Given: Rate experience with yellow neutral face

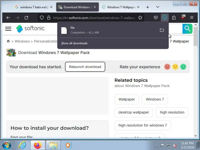Looking at the screenshot, I should point(175,67).
